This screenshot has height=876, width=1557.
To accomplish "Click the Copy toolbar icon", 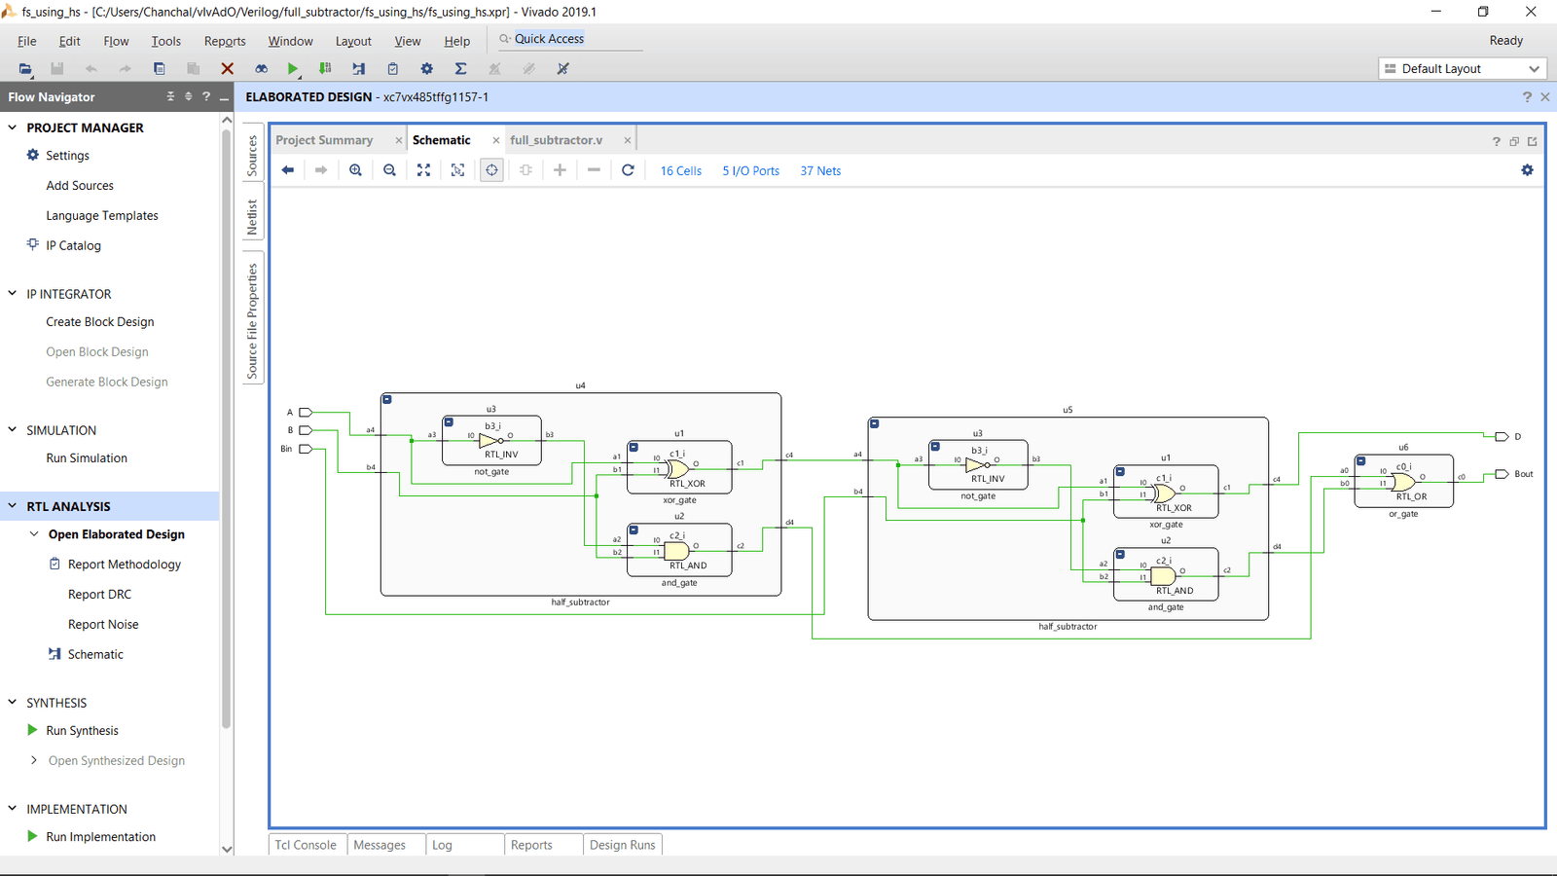I will [159, 68].
